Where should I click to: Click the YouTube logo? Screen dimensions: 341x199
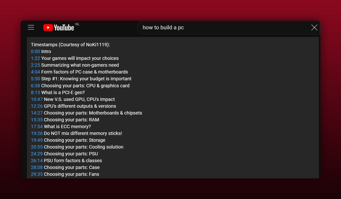point(59,27)
